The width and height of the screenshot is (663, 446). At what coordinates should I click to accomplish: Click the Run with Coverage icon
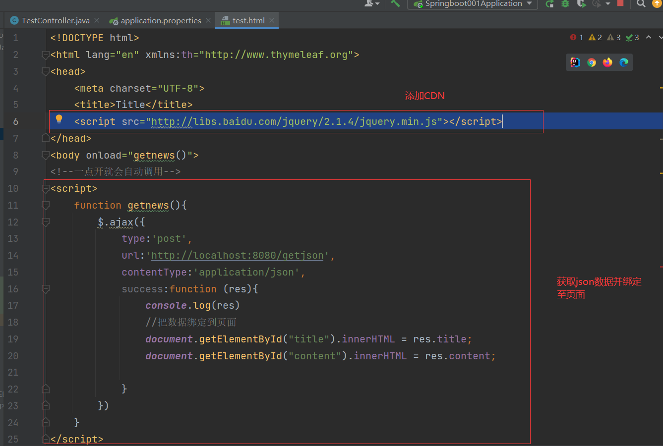tap(581, 3)
